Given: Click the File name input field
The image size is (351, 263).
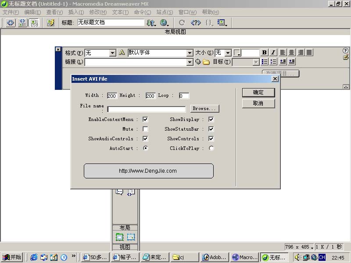Looking at the screenshot, I should (147, 109).
